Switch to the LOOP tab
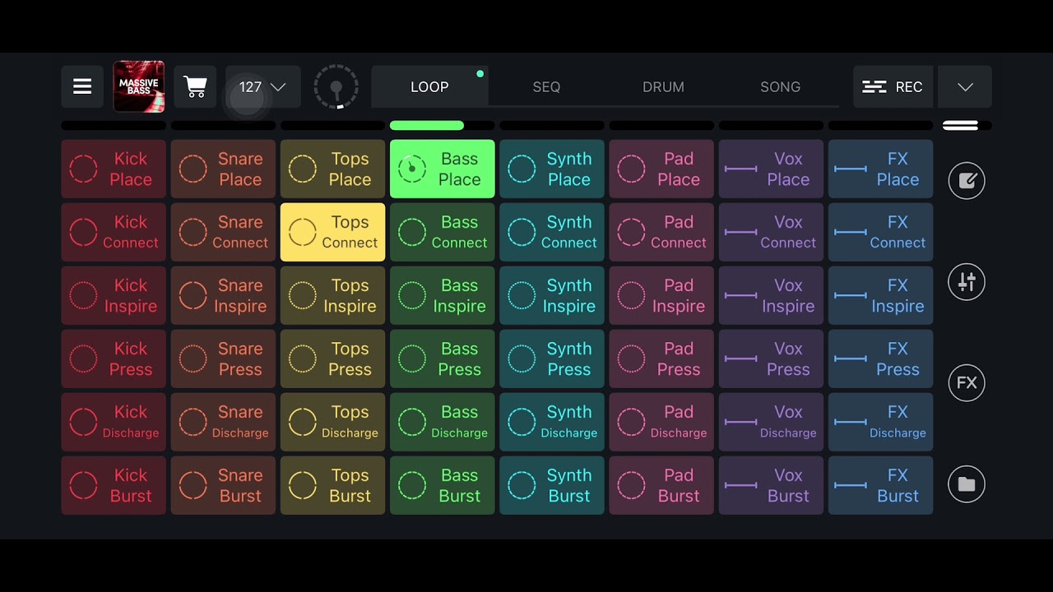1053x592 pixels. tap(429, 86)
